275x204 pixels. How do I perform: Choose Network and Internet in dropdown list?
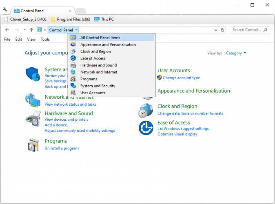111,72
